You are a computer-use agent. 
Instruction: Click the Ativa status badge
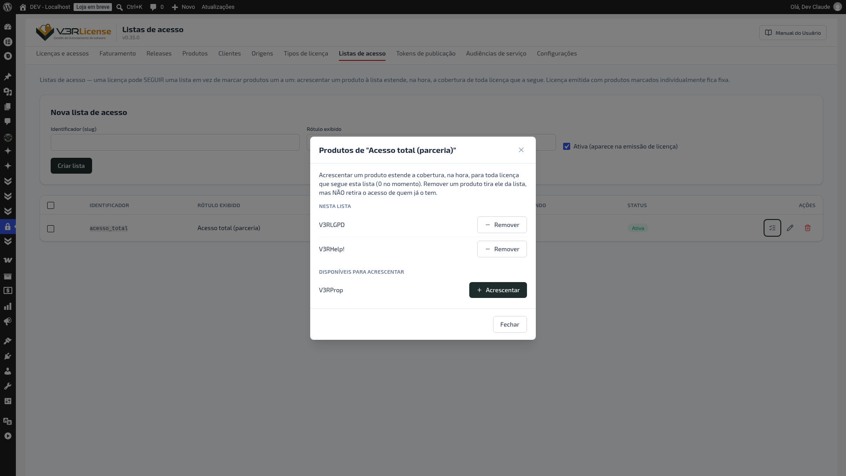point(638,228)
